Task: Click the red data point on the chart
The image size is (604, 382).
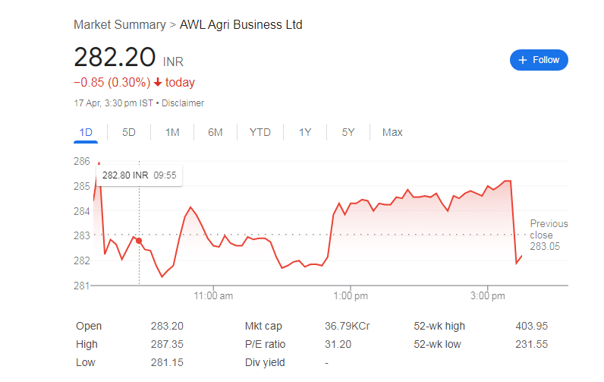Action: click(139, 241)
